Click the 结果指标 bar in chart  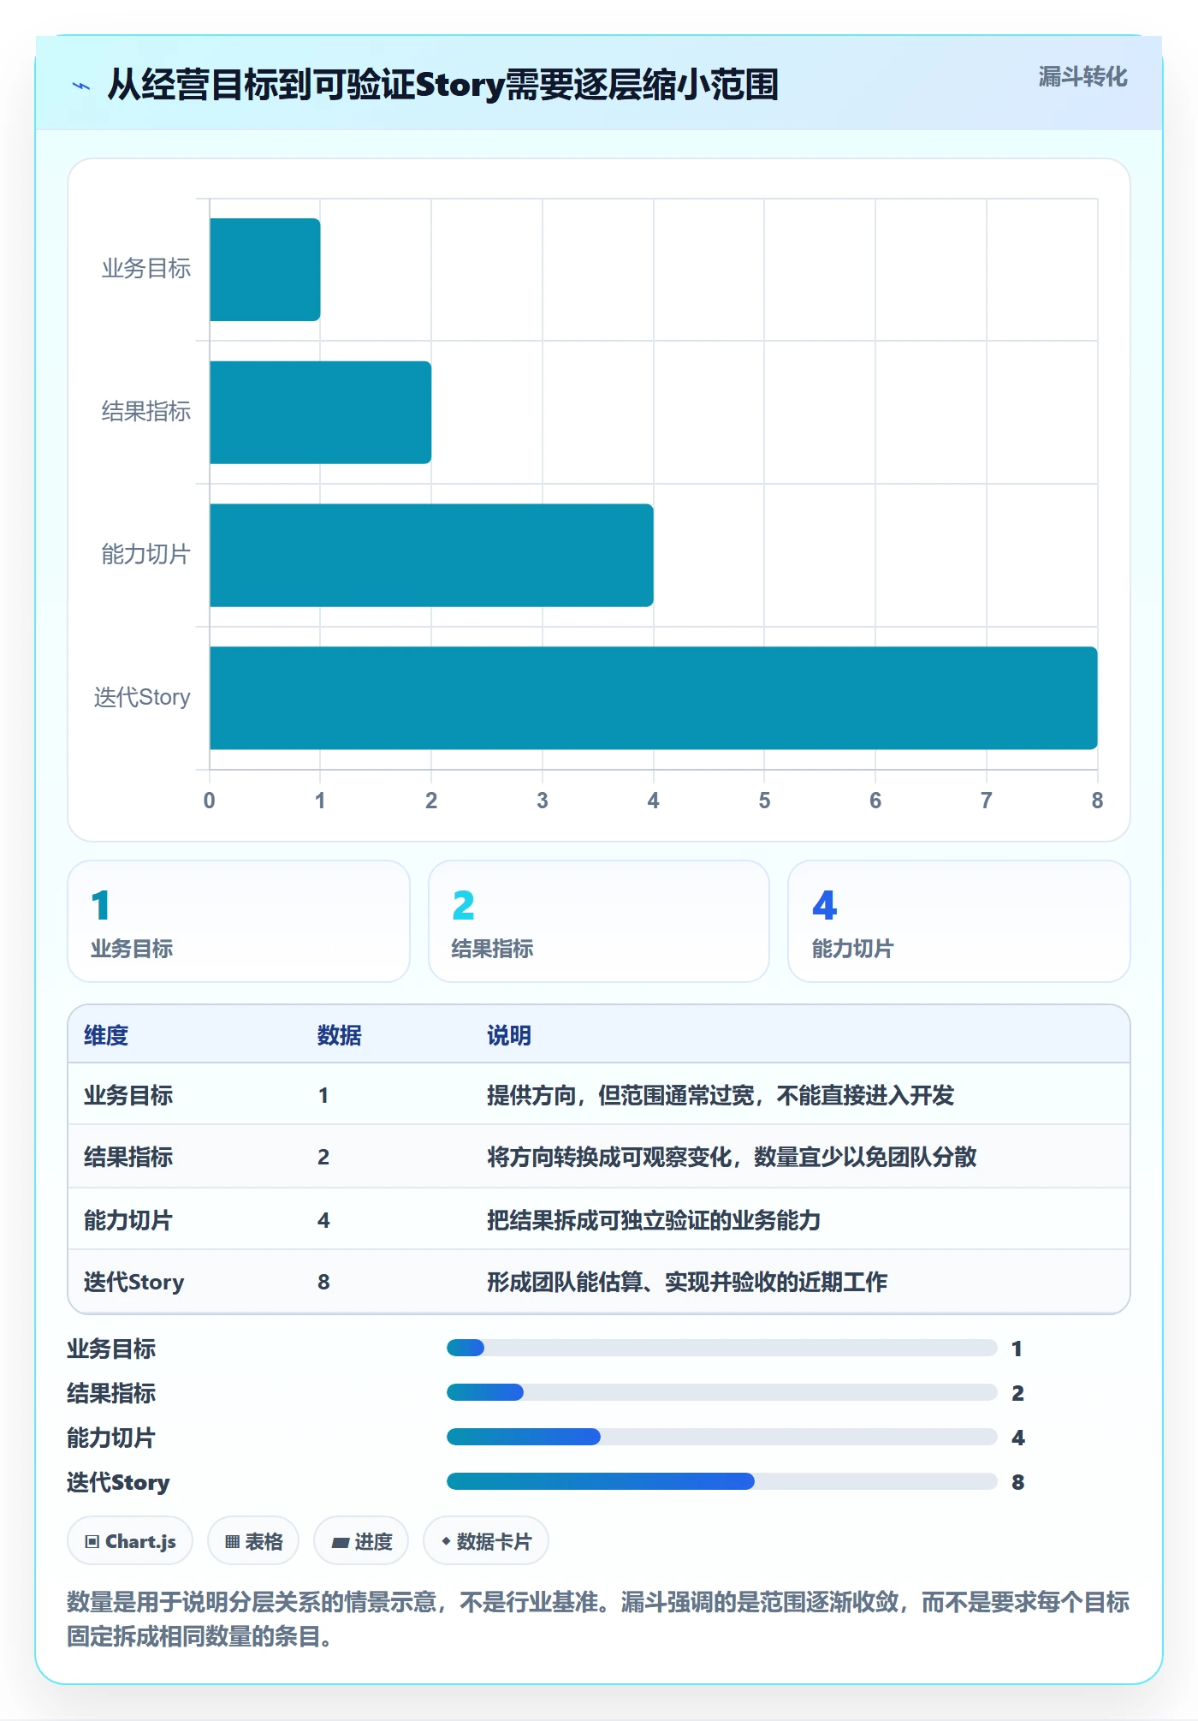pos(321,413)
